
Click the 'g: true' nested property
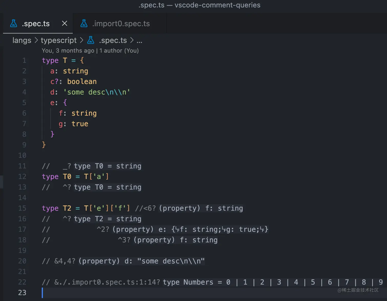point(73,124)
